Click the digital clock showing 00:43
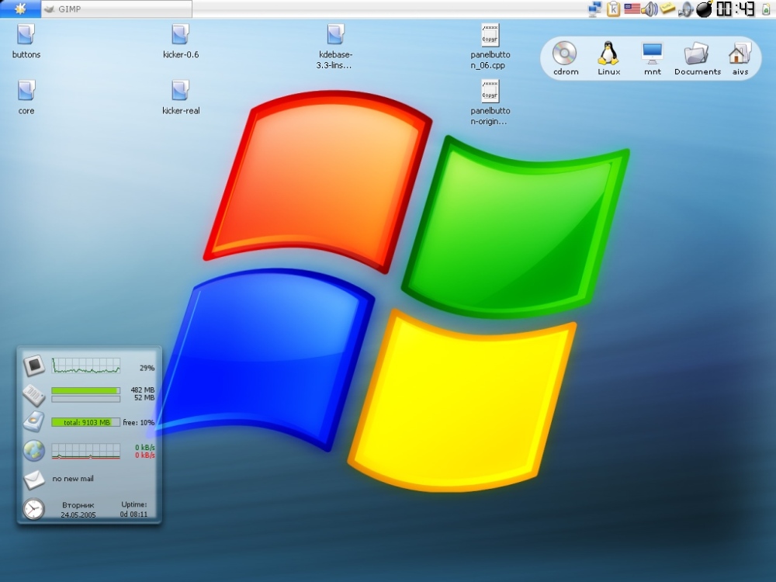Viewport: 776px width, 582px height. (x=736, y=9)
